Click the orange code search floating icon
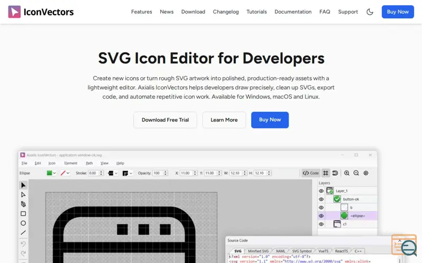422x263 pixels. pyautogui.click(x=404, y=245)
